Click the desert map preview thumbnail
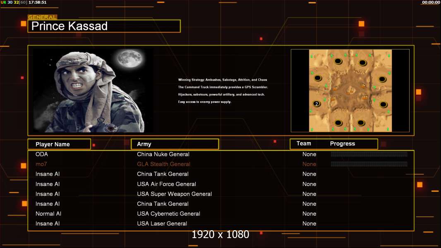 pos(350,91)
